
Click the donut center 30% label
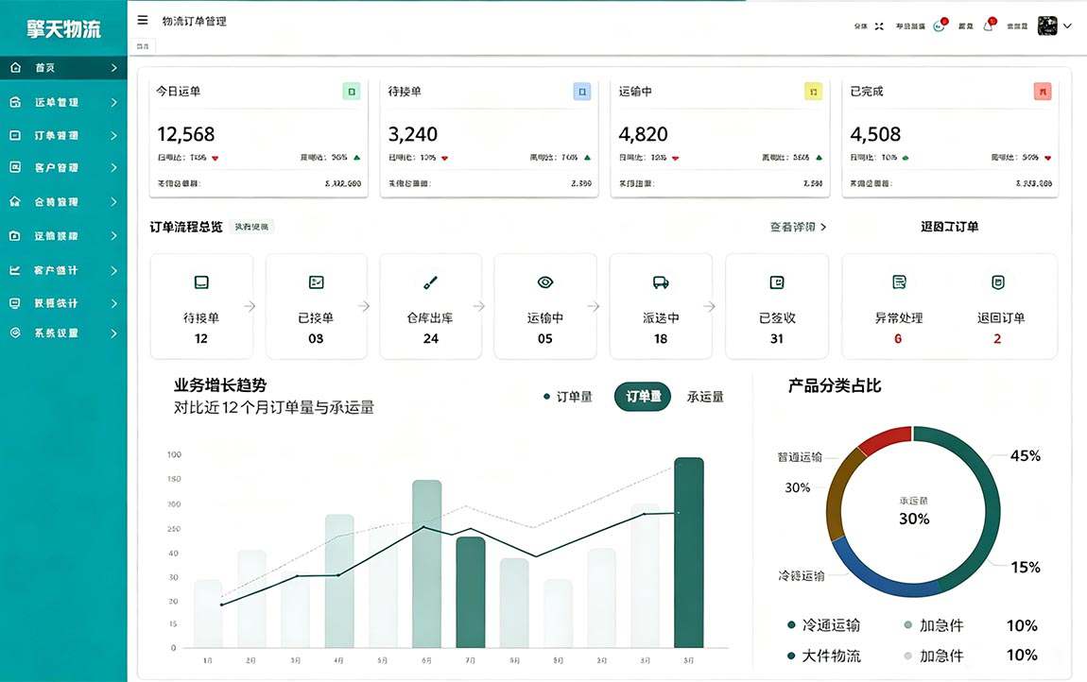coord(914,519)
